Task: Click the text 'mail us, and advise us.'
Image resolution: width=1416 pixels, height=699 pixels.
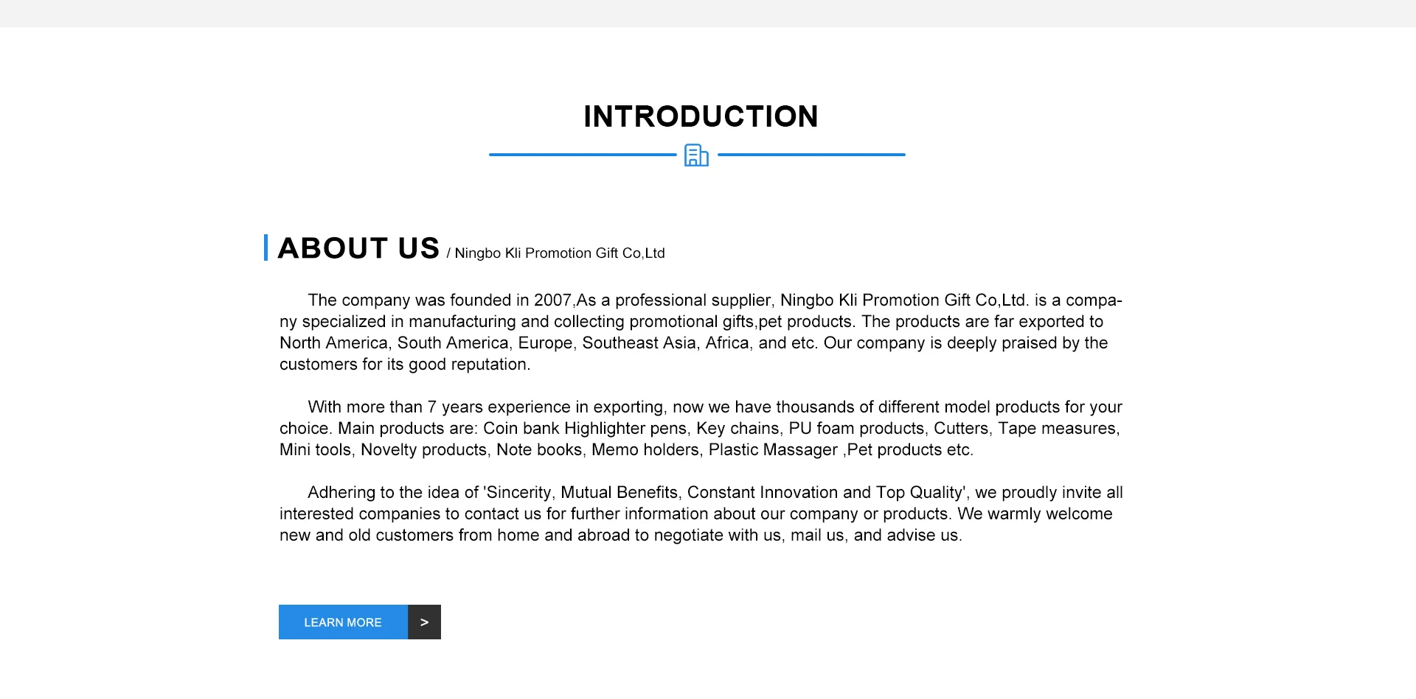Action: pyautogui.click(x=876, y=535)
